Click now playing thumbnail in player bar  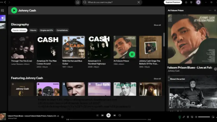click(3, 117)
